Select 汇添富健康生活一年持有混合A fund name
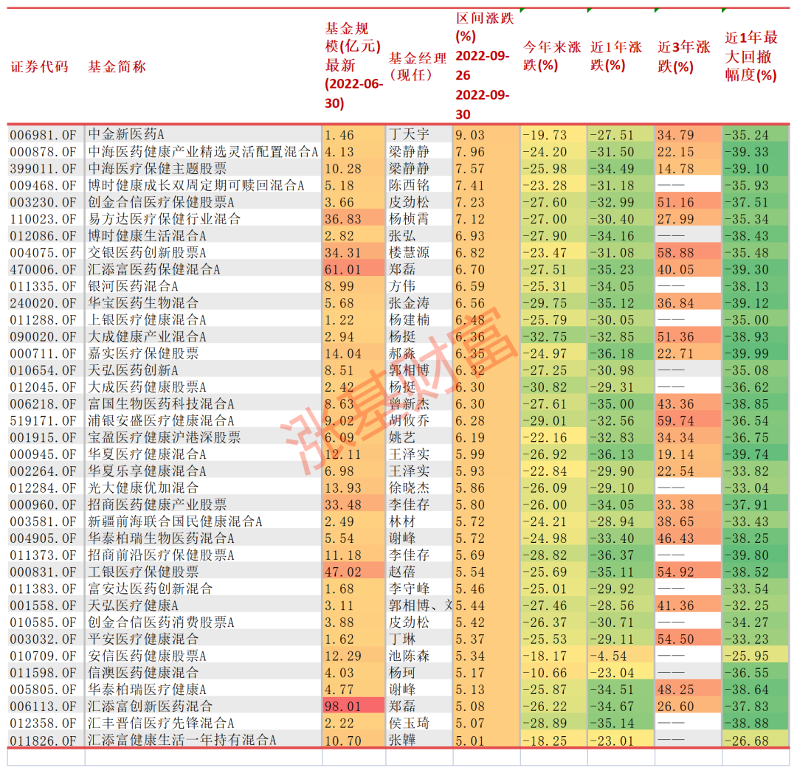 coord(182,738)
